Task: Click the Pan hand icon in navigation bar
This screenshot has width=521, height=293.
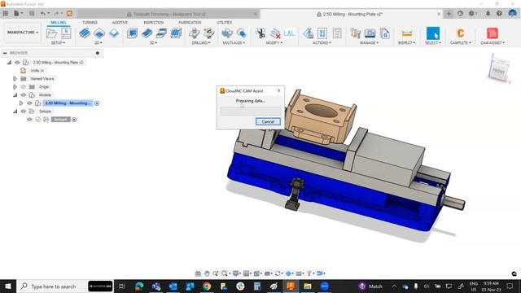Action: click(x=207, y=273)
